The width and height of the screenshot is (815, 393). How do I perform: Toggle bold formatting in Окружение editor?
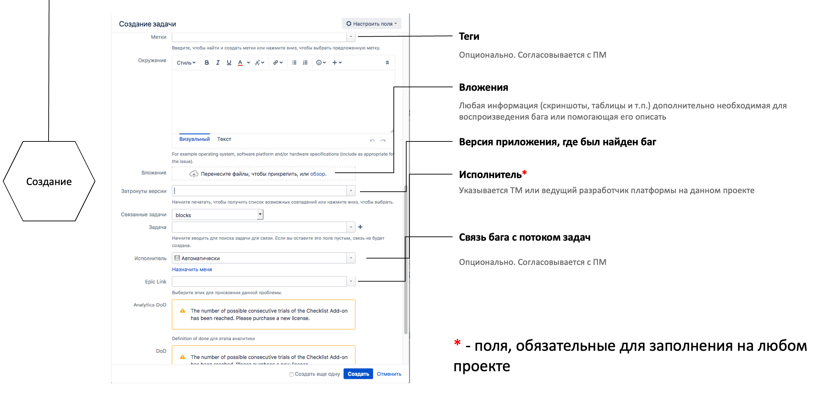pos(207,63)
